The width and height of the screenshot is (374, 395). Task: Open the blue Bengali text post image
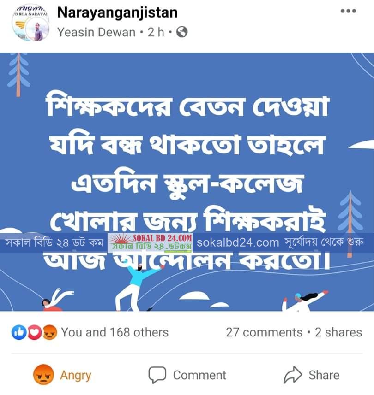click(x=187, y=182)
